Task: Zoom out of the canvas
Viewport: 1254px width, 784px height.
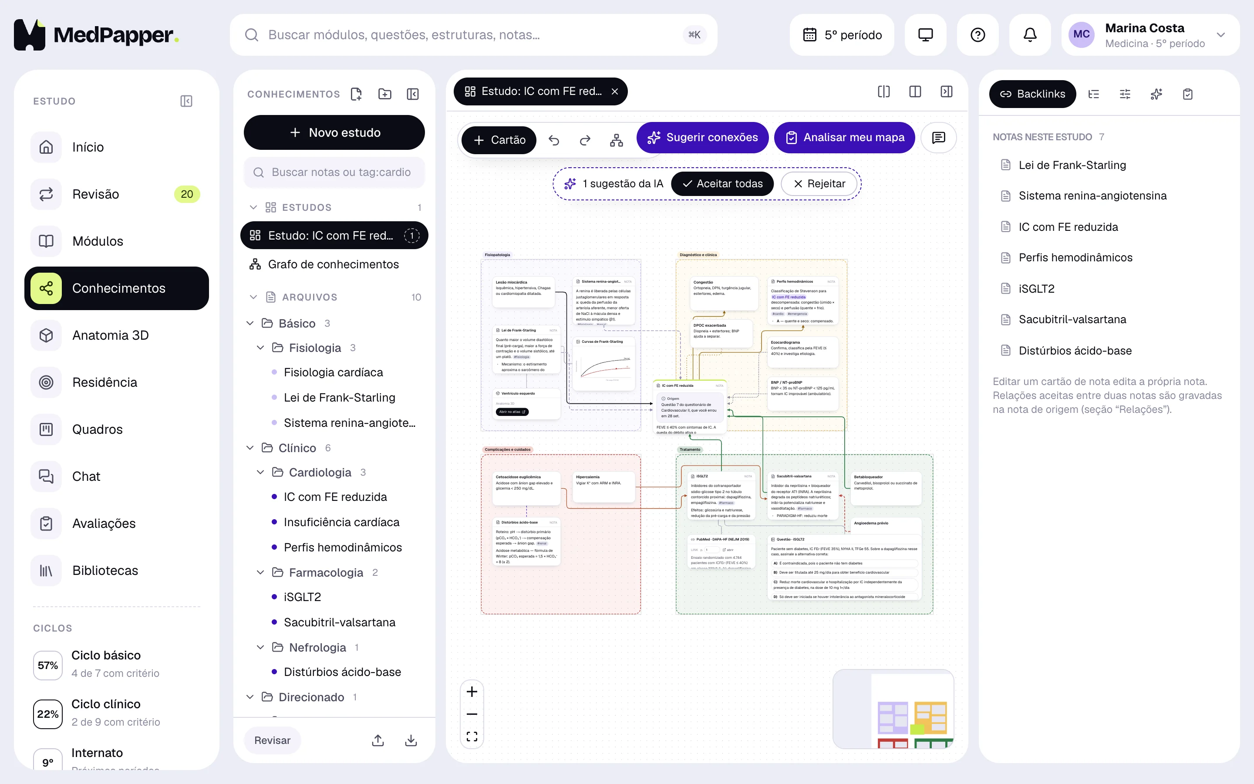Action: [472, 714]
